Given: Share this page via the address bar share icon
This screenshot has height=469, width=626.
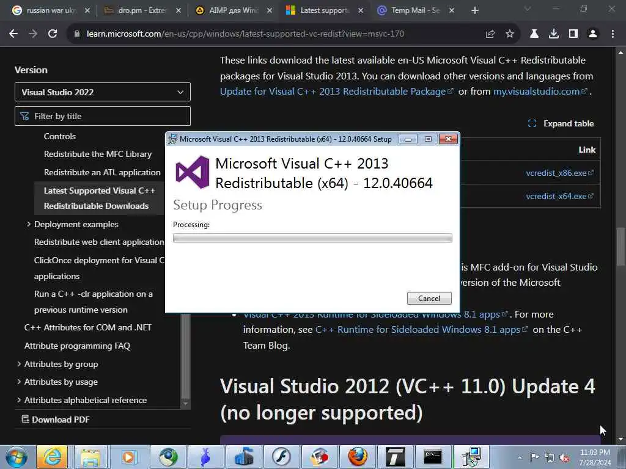Looking at the screenshot, I should (490, 34).
